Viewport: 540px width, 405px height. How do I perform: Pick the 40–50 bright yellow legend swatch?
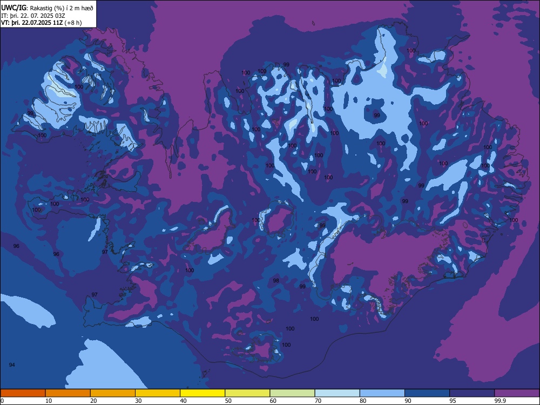point(202,393)
